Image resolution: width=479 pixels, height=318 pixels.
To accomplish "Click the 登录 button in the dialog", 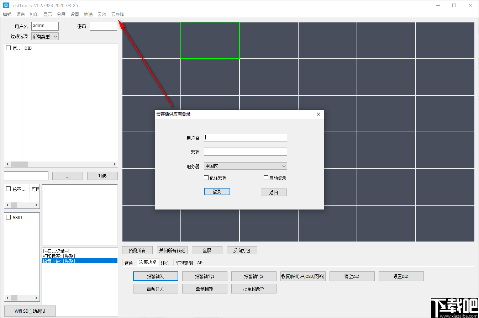I will tap(217, 191).
